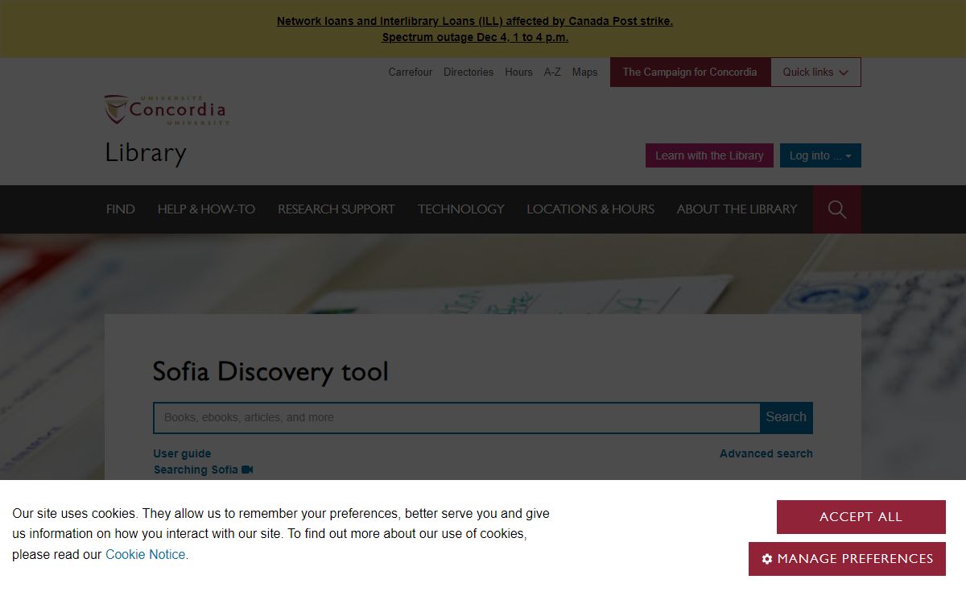
Task: Expand the Quick links dropdown
Action: click(x=815, y=72)
